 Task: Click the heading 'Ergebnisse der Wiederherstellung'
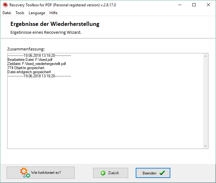coord(55,24)
